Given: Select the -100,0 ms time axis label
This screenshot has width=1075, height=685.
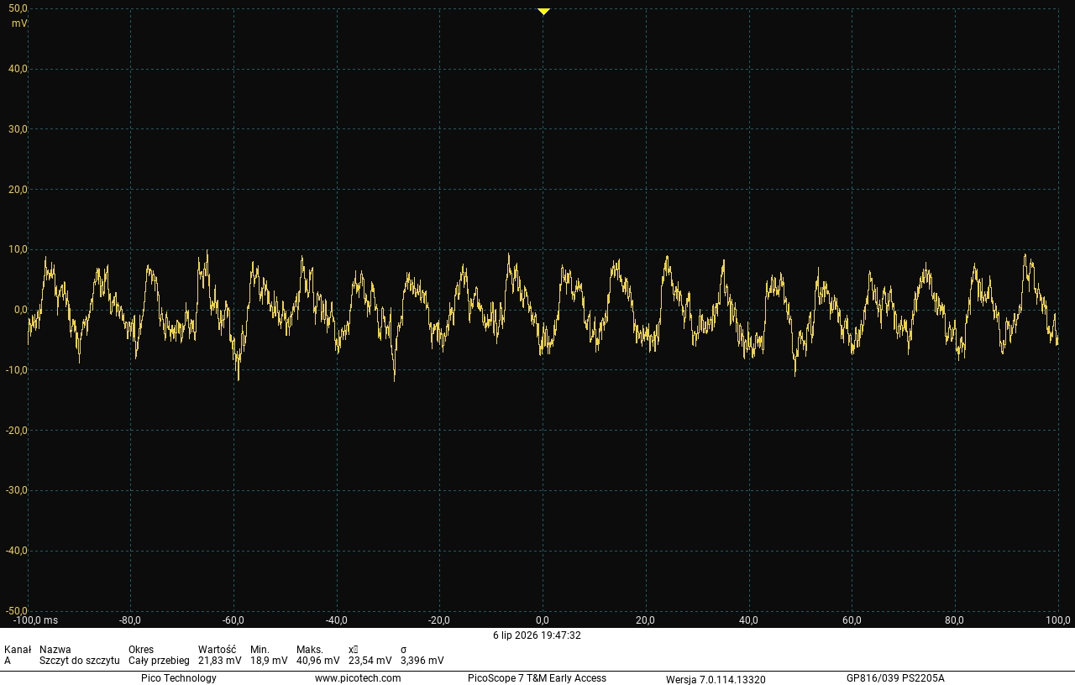Looking at the screenshot, I should click(x=35, y=620).
